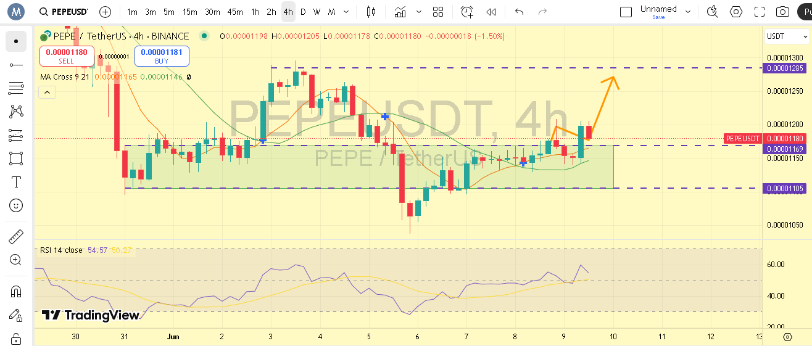Viewport: 812px width, 346px height.
Task: Switch to the 45m timeframe
Action: coord(235,12)
